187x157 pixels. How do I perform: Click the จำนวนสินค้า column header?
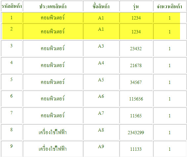point(169,6)
